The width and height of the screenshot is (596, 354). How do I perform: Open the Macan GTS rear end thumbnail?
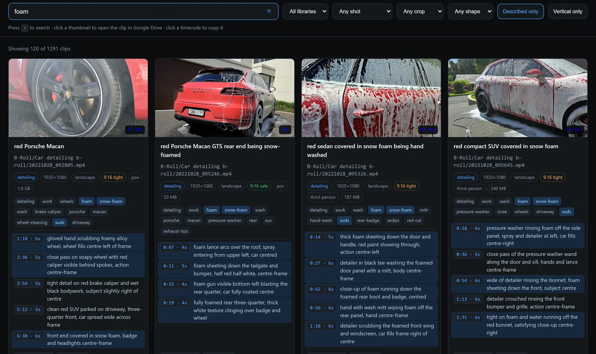(x=225, y=98)
